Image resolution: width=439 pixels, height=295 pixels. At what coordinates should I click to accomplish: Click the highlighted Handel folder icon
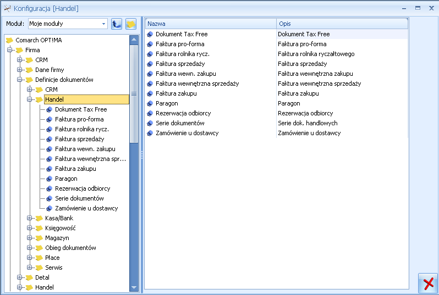coord(39,99)
